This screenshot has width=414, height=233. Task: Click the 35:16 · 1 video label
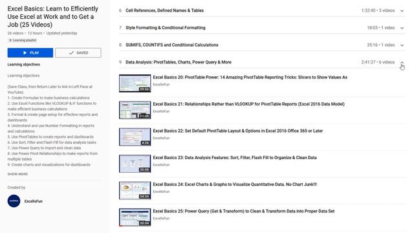click(x=381, y=45)
